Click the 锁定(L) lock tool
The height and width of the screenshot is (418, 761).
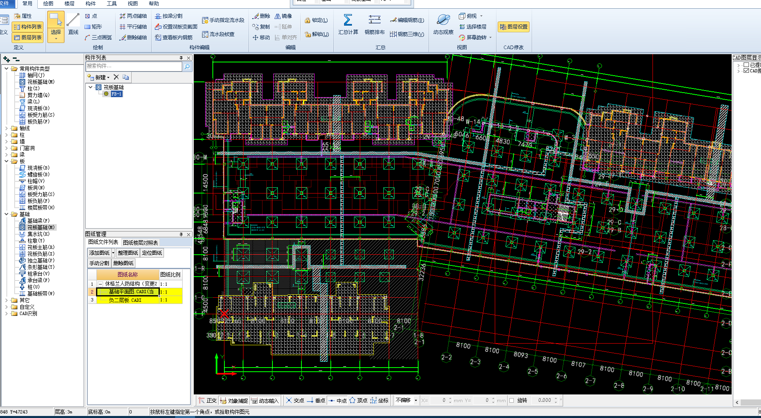[x=316, y=20]
